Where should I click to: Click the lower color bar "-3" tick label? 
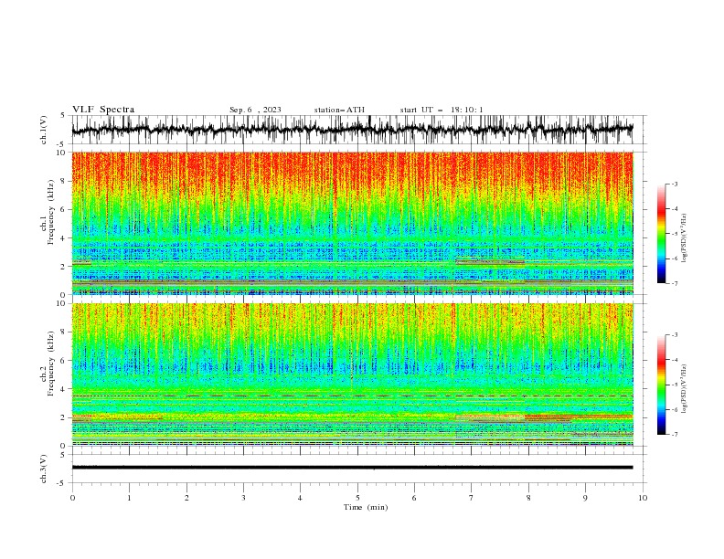675,335
